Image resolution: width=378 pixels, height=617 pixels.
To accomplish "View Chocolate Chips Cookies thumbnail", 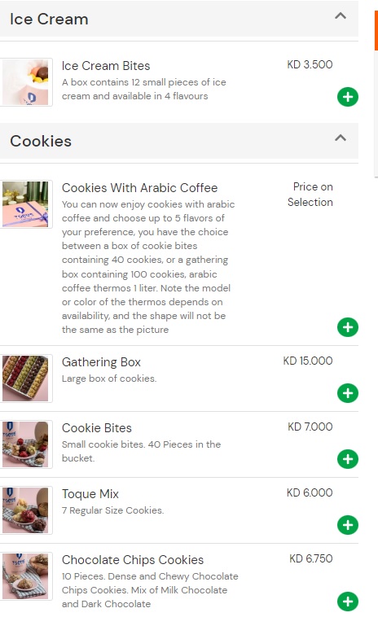I will [25, 576].
